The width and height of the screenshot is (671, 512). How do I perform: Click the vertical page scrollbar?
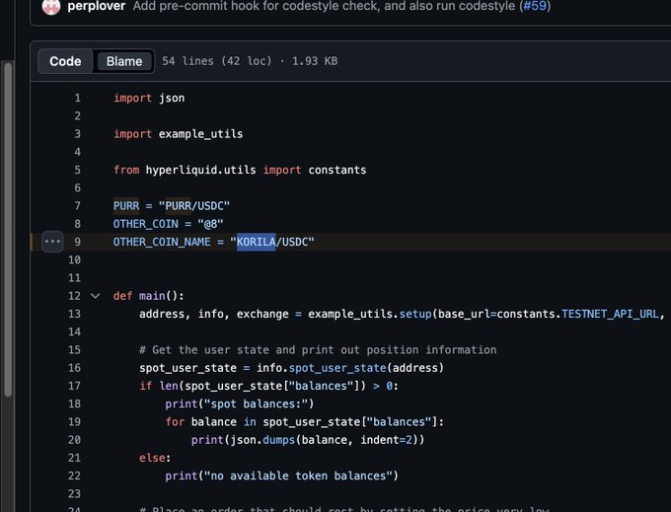coord(8,230)
